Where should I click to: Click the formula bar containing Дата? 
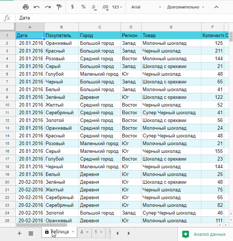[x=121, y=18]
